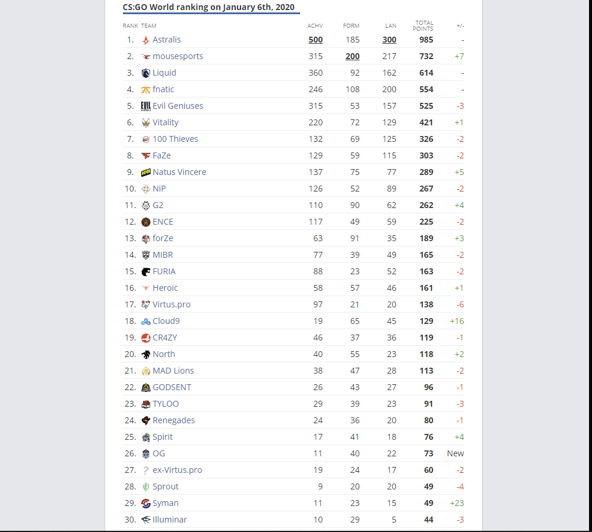Viewport: 592px width, 532px height.
Task: Open the G2 team link
Action: [x=158, y=205]
